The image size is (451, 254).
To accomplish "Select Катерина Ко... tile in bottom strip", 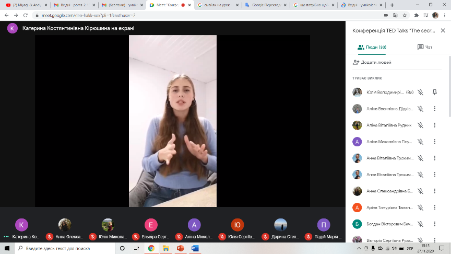I will (x=21, y=229).
